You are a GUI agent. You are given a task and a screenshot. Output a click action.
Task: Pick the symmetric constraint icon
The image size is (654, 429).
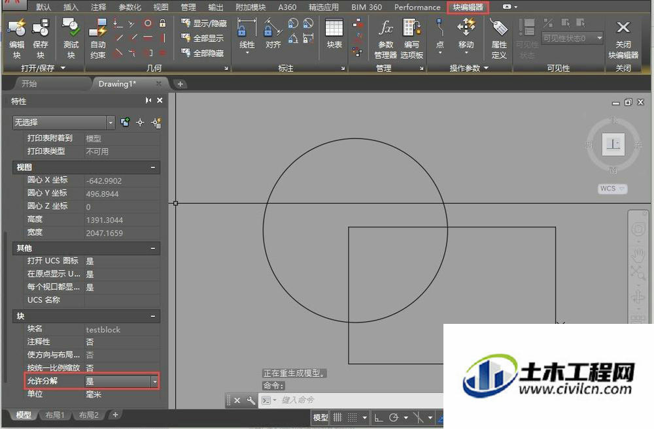click(148, 52)
